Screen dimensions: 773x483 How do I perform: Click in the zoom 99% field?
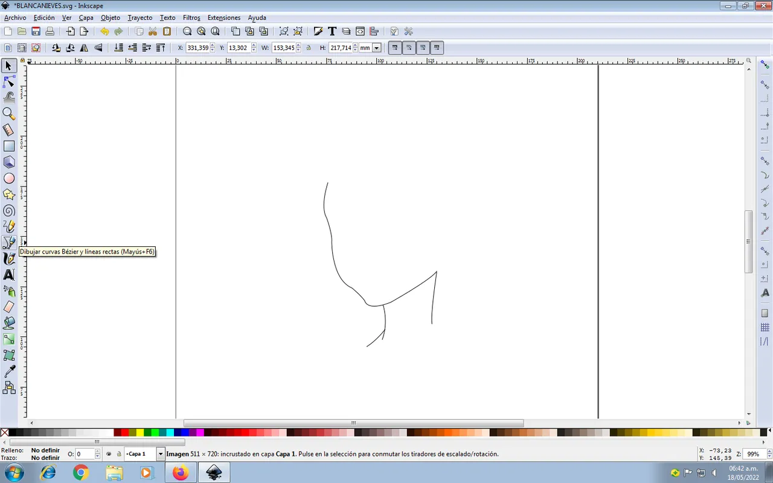point(754,454)
